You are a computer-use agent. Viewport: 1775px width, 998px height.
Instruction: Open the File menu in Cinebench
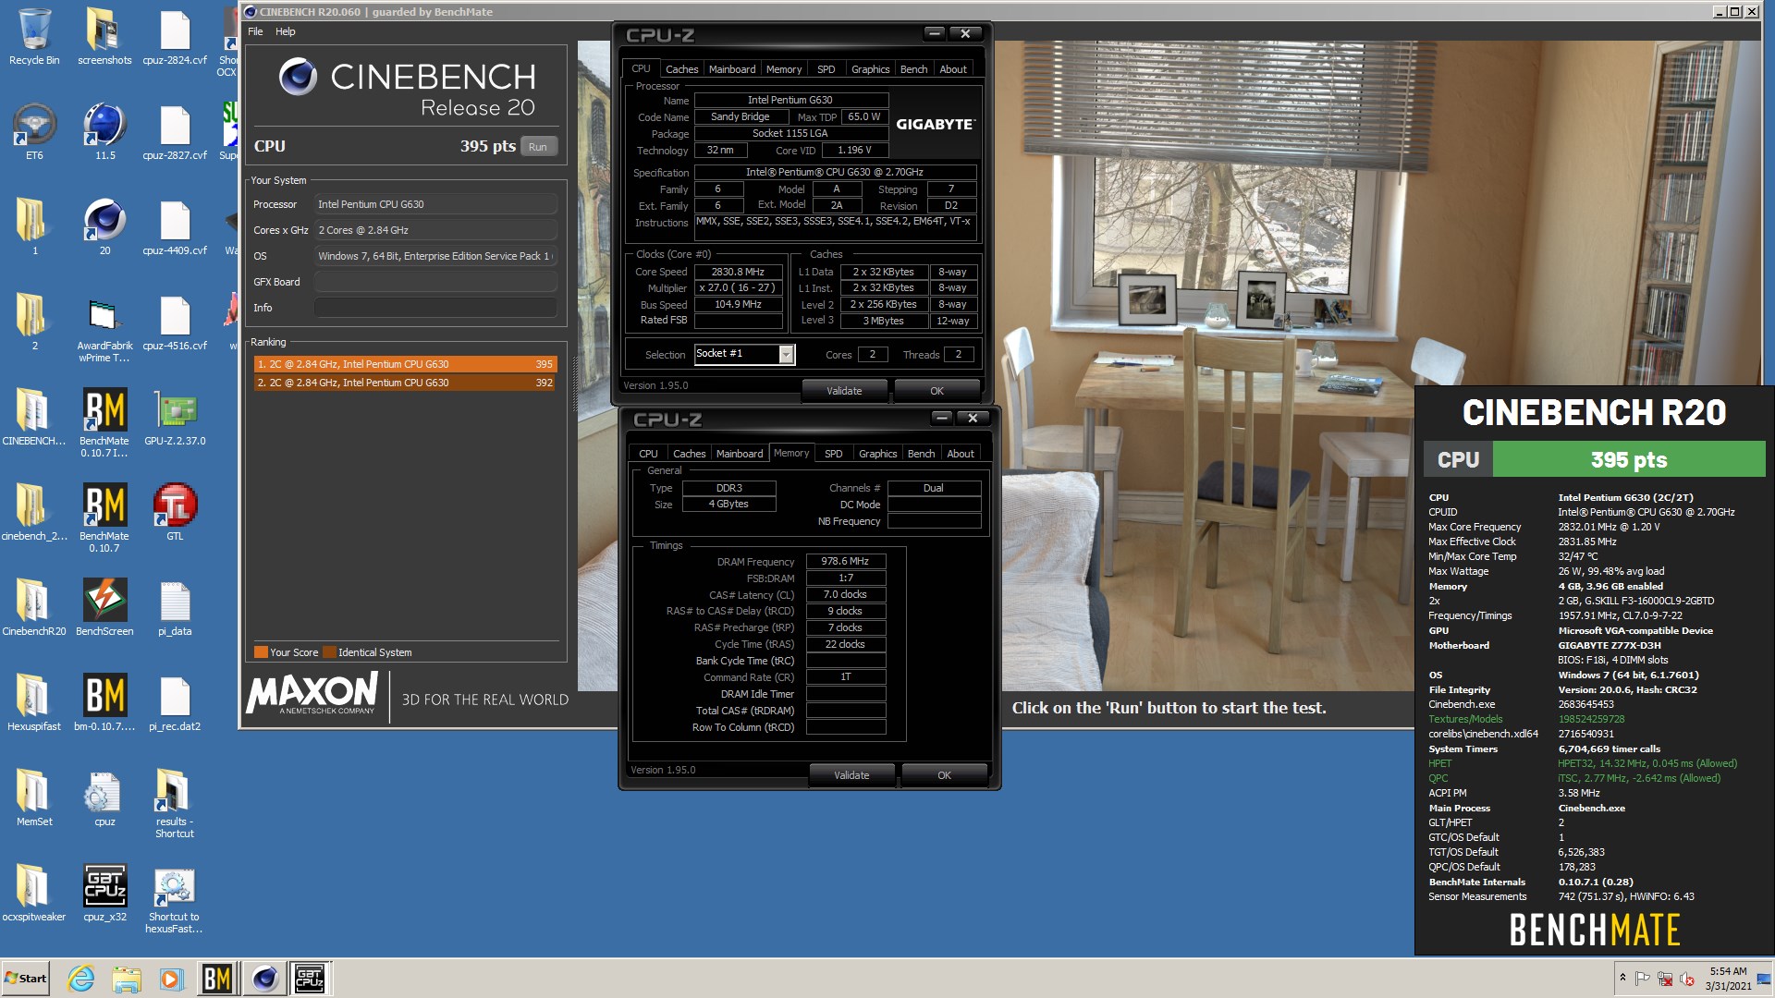(x=255, y=31)
